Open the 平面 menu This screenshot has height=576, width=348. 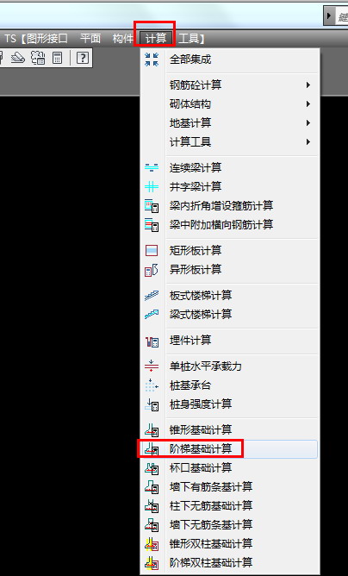tap(90, 38)
